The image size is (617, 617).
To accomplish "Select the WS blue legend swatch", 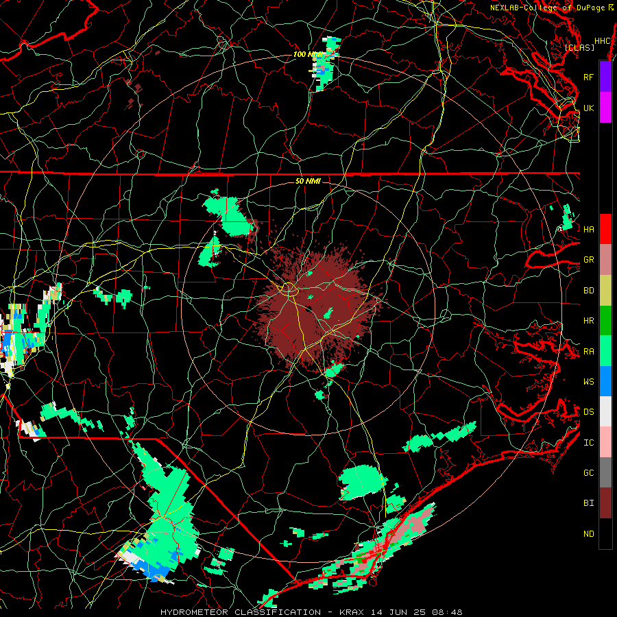I will (x=605, y=381).
